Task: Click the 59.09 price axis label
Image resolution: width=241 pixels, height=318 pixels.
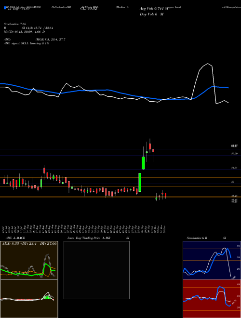Action: tap(235, 154)
